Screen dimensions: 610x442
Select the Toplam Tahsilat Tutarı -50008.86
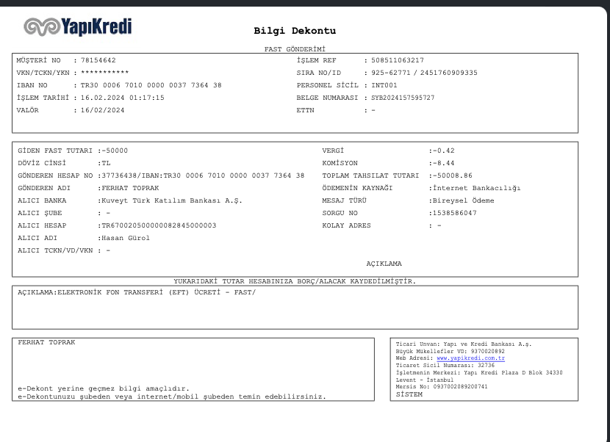coord(451,175)
